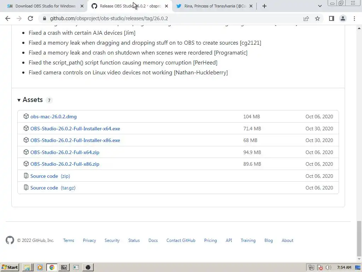The image size is (362, 272).
Task: Open the Windows Start menu
Action: pos(10,267)
